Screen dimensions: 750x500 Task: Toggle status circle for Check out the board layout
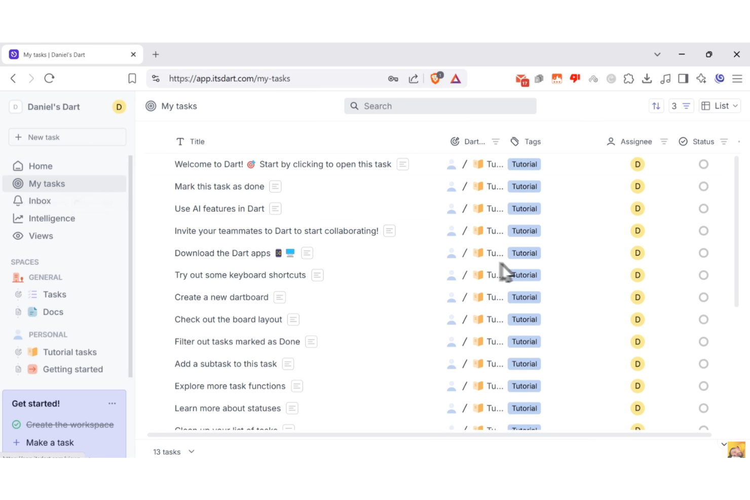pos(703,320)
